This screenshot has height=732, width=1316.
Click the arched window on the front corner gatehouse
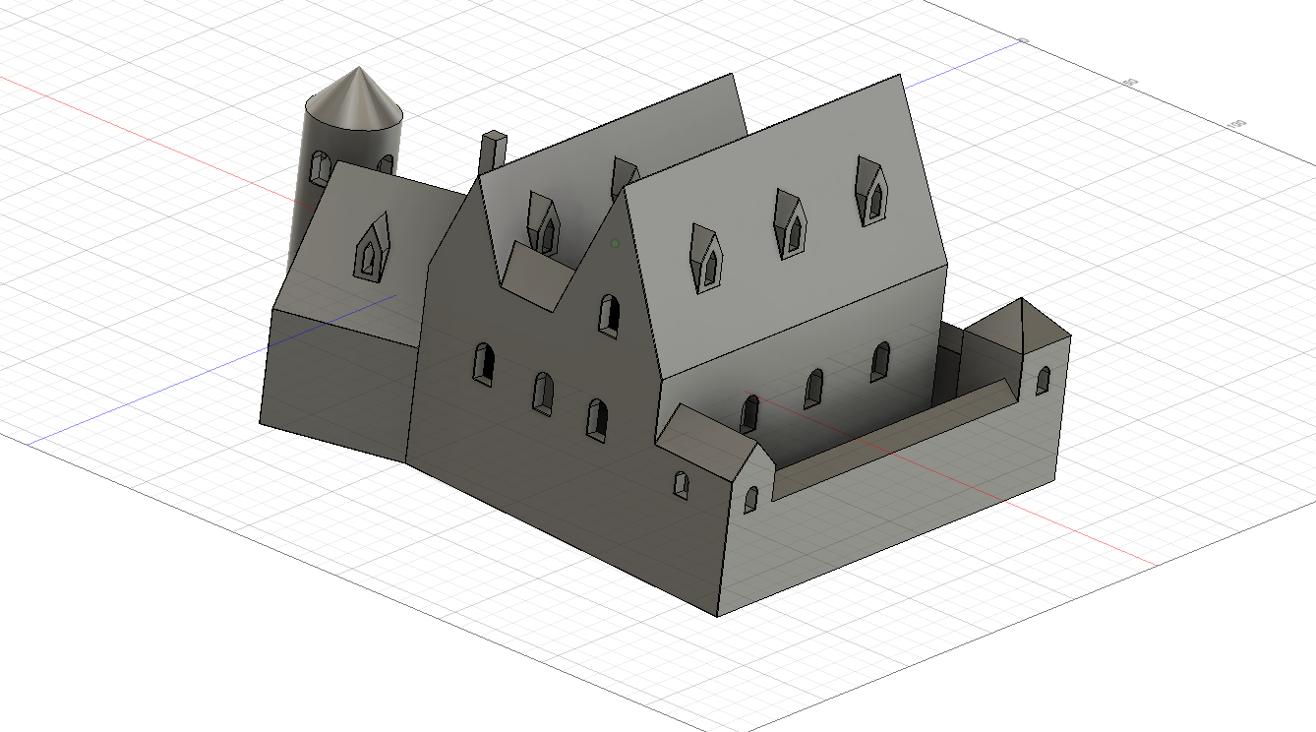point(750,500)
